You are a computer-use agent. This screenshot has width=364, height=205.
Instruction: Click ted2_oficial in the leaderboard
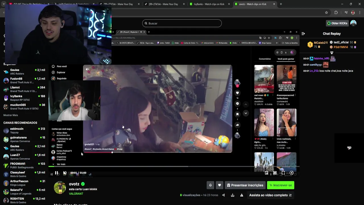point(341,42)
